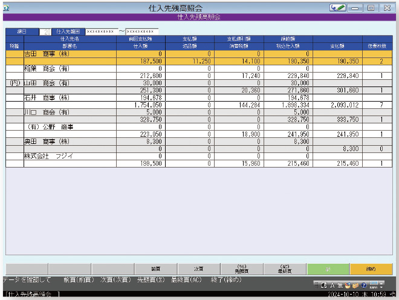399x300 pixels.
Task: Go to previous page with 前頁 button
Action: 155,269
